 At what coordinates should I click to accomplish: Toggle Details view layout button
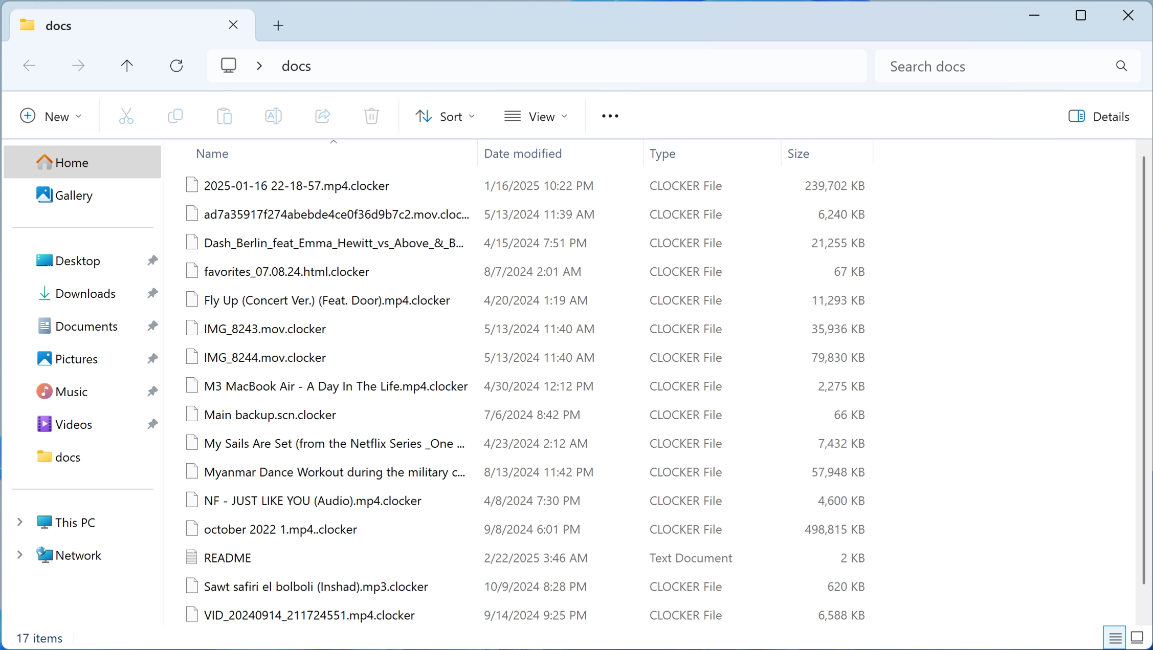tap(1115, 637)
